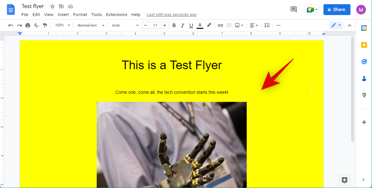Select the paint format tool

45,25
